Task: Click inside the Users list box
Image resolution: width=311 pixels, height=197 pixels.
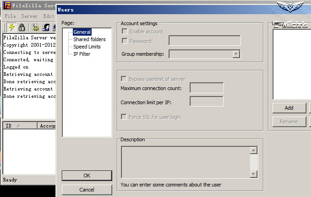Action: tap(292, 64)
